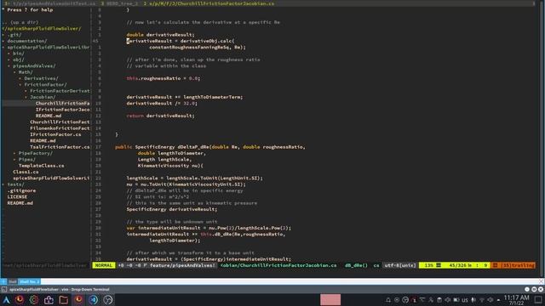
Task: Switch to the Shell No. 2 terminal tab
Action: click(x=30, y=281)
